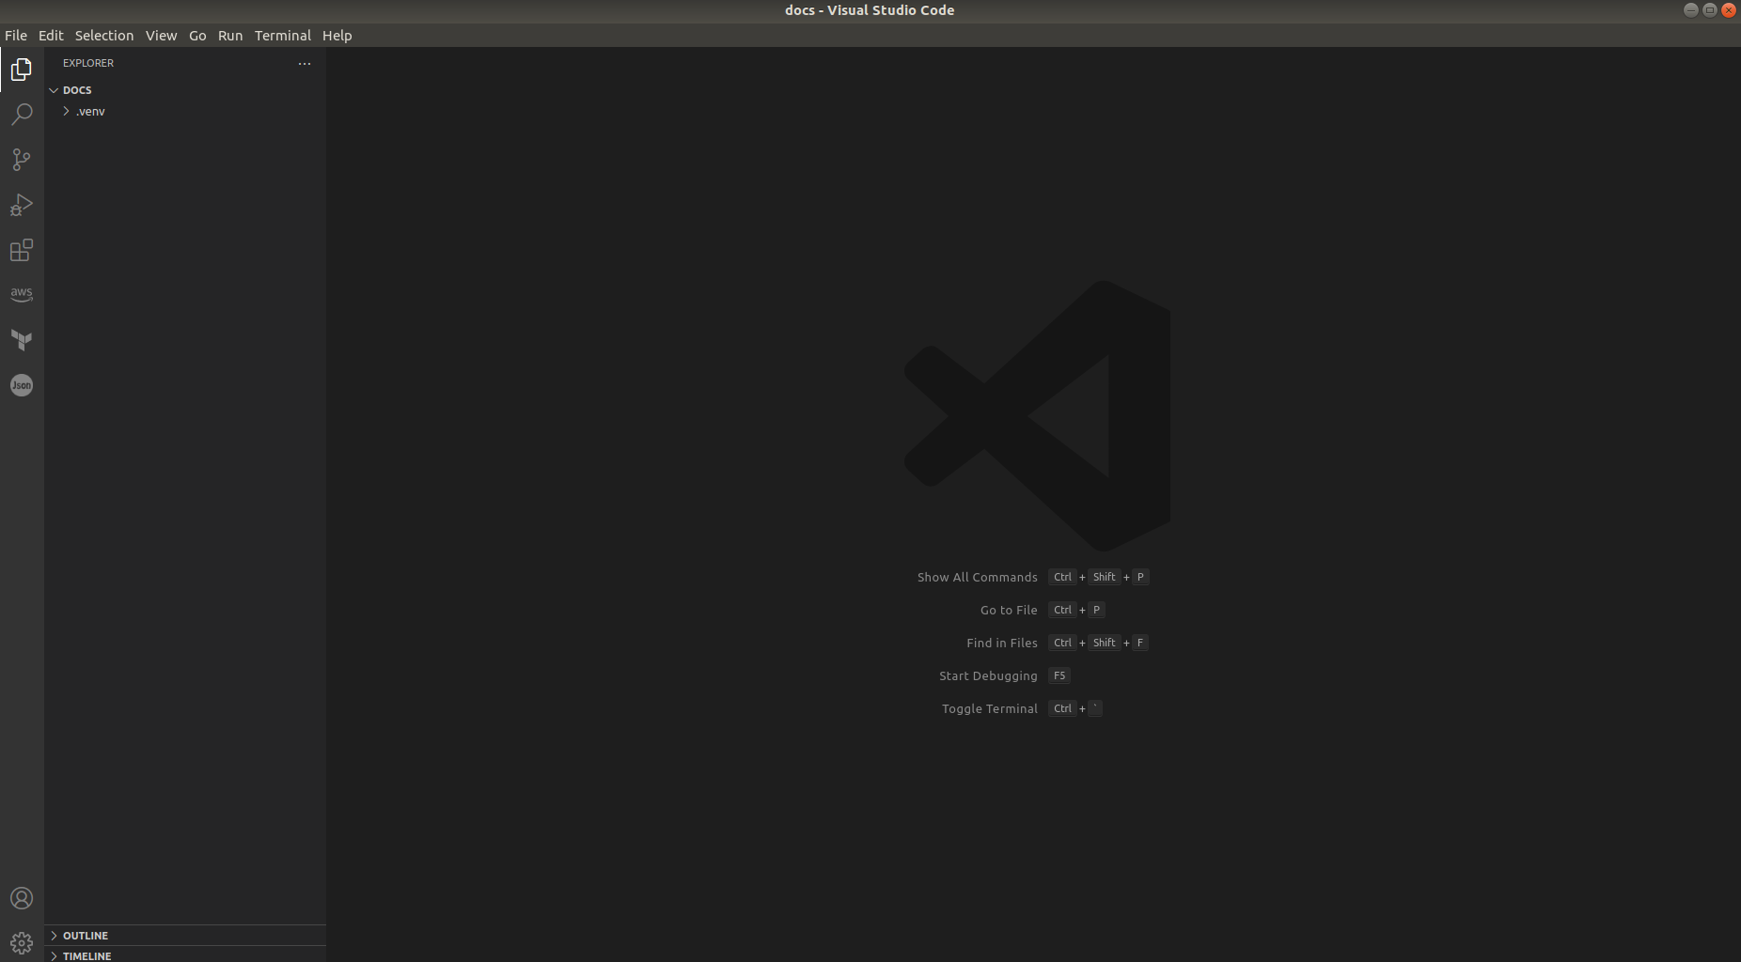
Task: Open the File menu
Action: click(16, 36)
